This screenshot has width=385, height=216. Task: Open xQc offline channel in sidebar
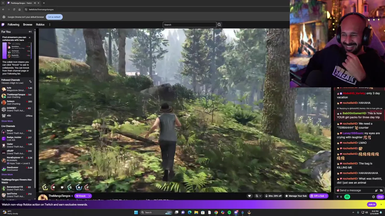[x=17, y=115]
